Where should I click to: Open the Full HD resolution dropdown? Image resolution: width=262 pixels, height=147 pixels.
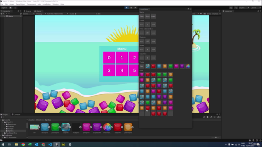57,14
